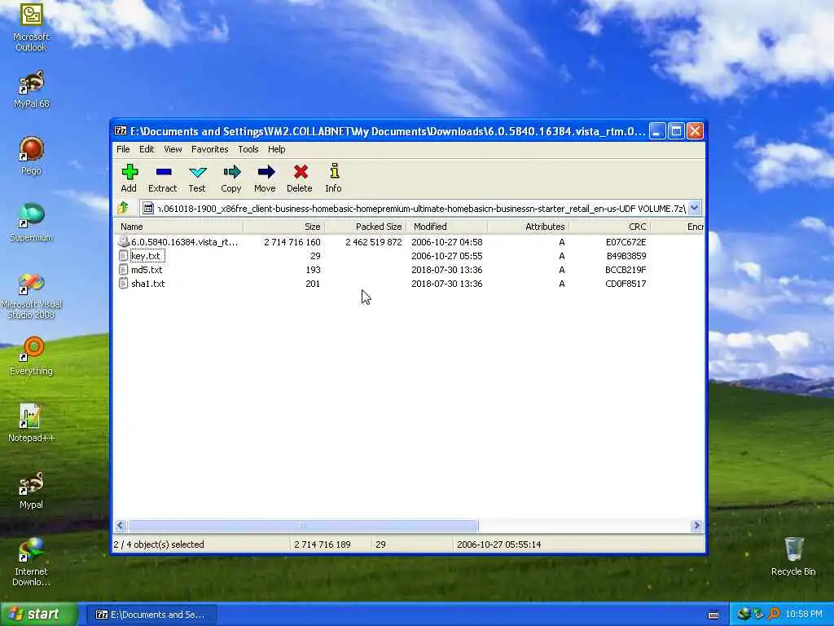The height and width of the screenshot is (626, 834).
Task: Select the md5.txt file name
Action: (147, 270)
